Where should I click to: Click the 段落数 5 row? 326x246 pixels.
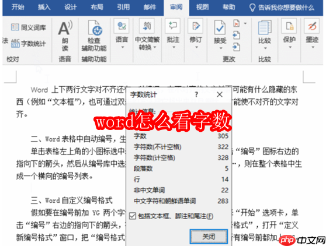[x=181, y=168]
